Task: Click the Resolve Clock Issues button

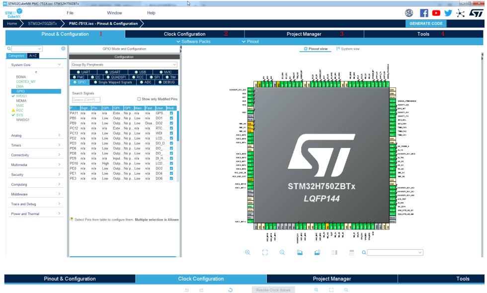Action: point(273,290)
